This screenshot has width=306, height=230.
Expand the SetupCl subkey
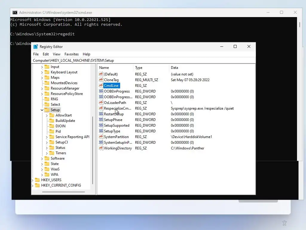pos(47,142)
